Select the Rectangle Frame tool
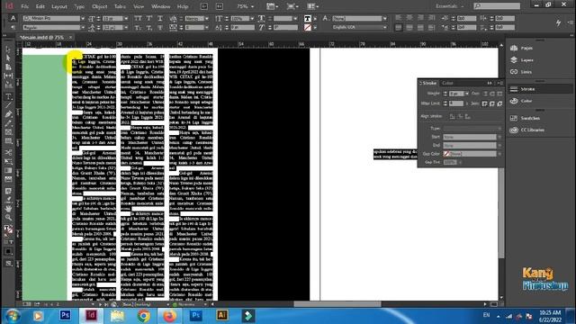576x324 pixels. pos(8,132)
